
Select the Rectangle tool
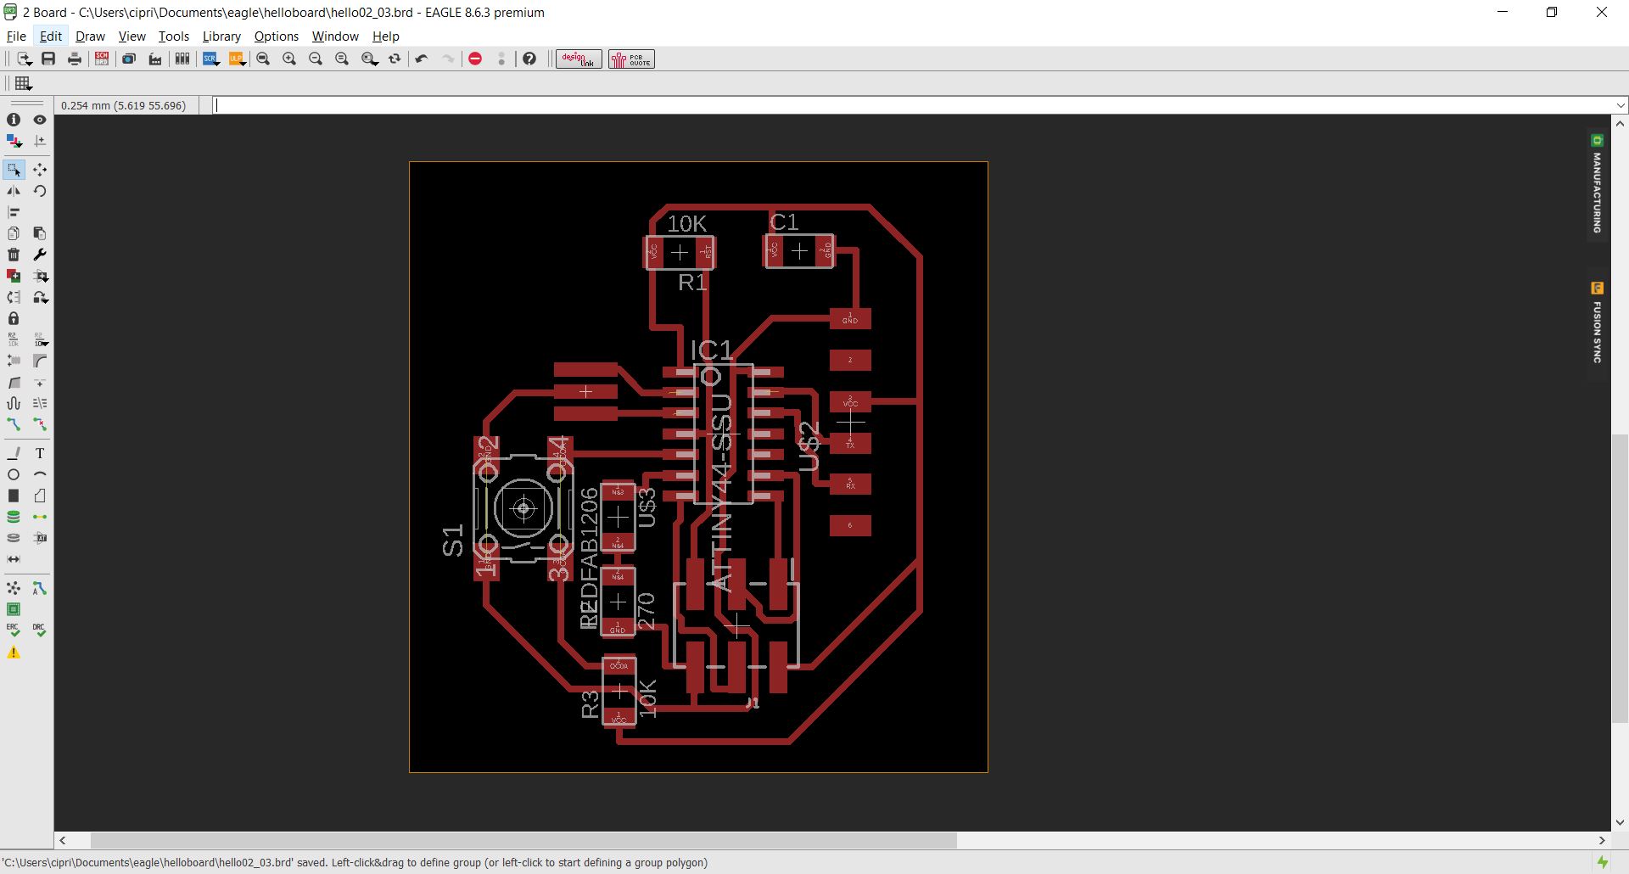14,496
